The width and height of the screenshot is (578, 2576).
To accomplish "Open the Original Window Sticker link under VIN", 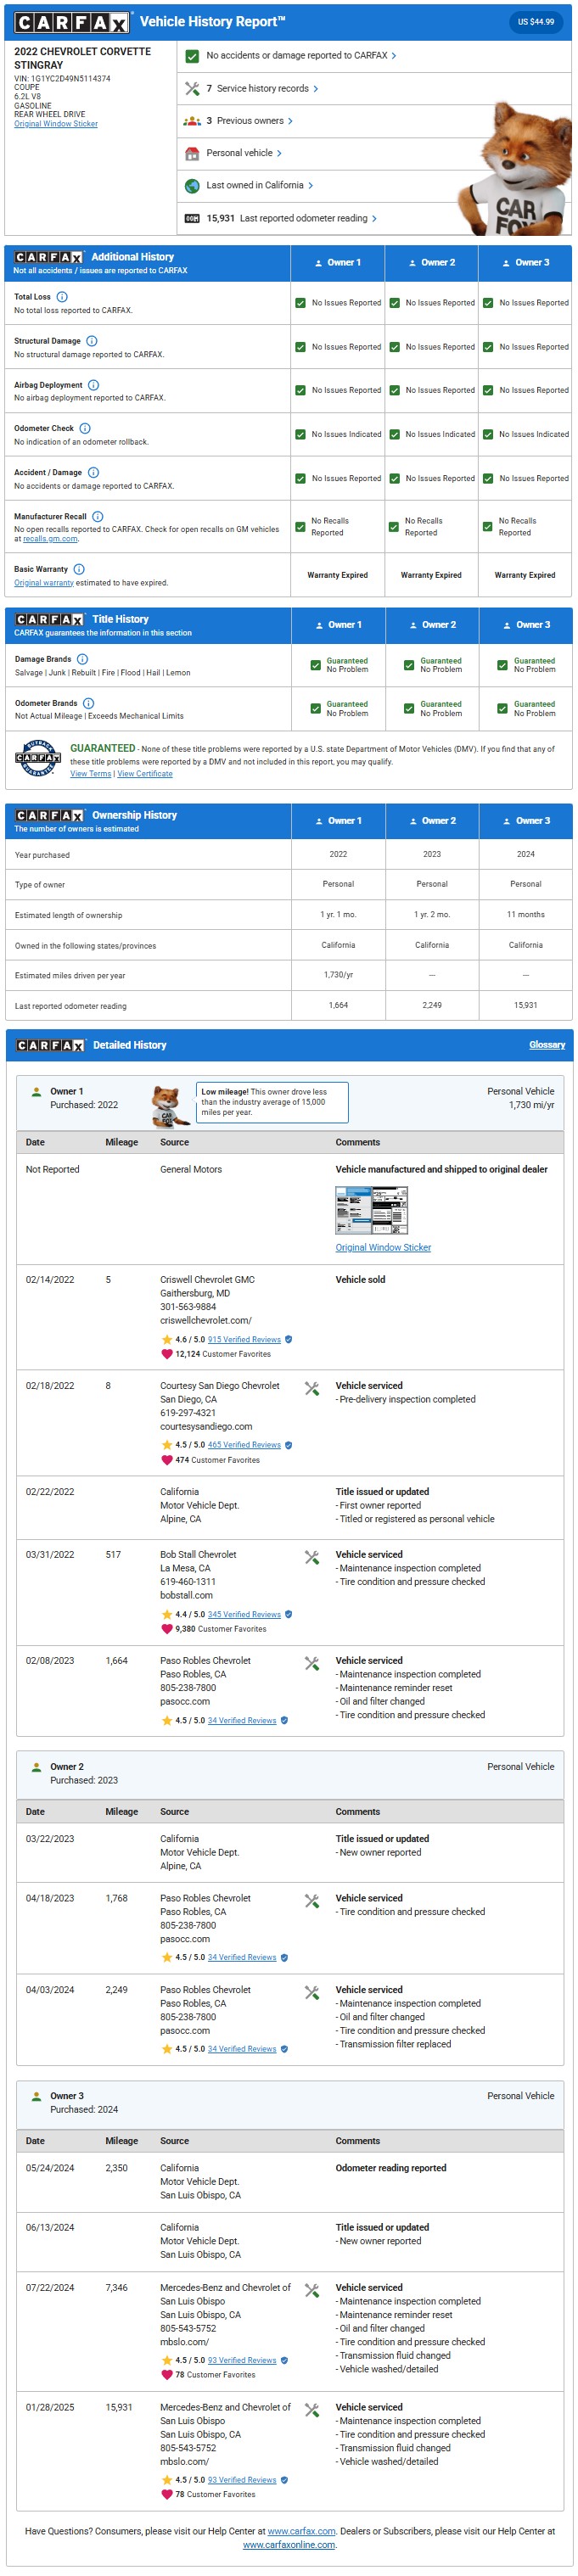I will (56, 124).
